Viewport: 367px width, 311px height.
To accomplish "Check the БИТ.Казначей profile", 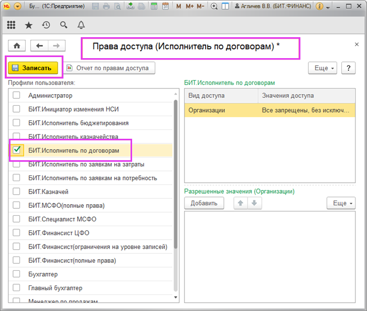I will (x=17, y=192).
